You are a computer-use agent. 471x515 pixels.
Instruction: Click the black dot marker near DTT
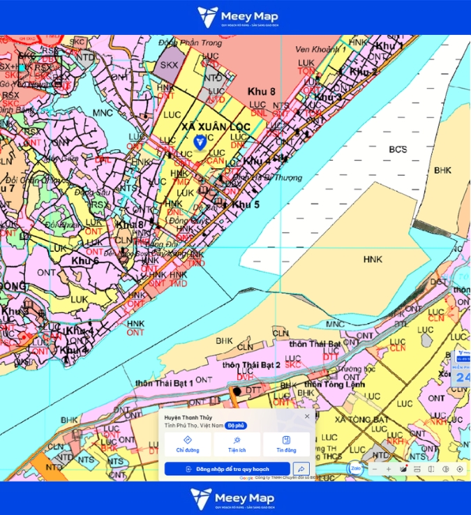pyautogui.click(x=237, y=391)
